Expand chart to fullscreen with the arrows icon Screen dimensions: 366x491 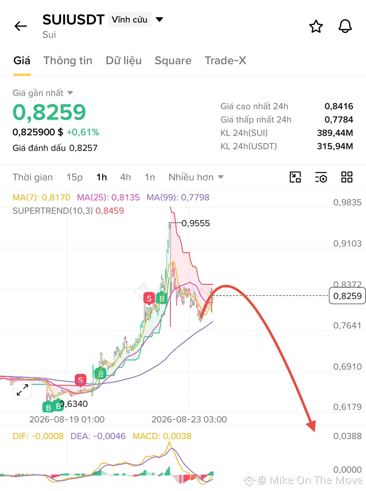tap(23, 390)
